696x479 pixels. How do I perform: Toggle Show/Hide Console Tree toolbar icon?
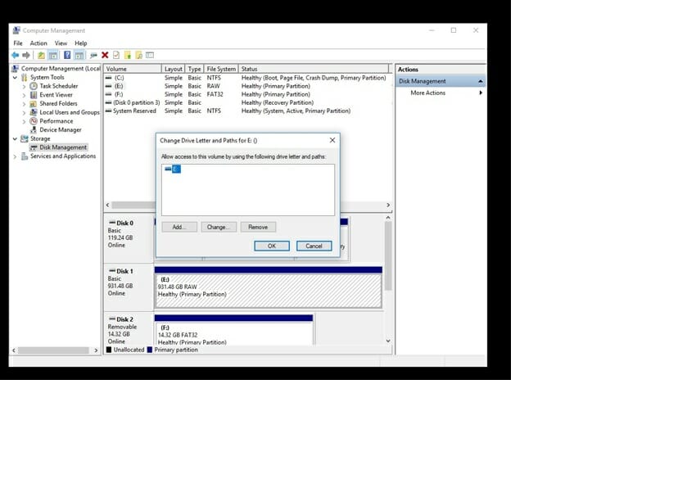53,55
